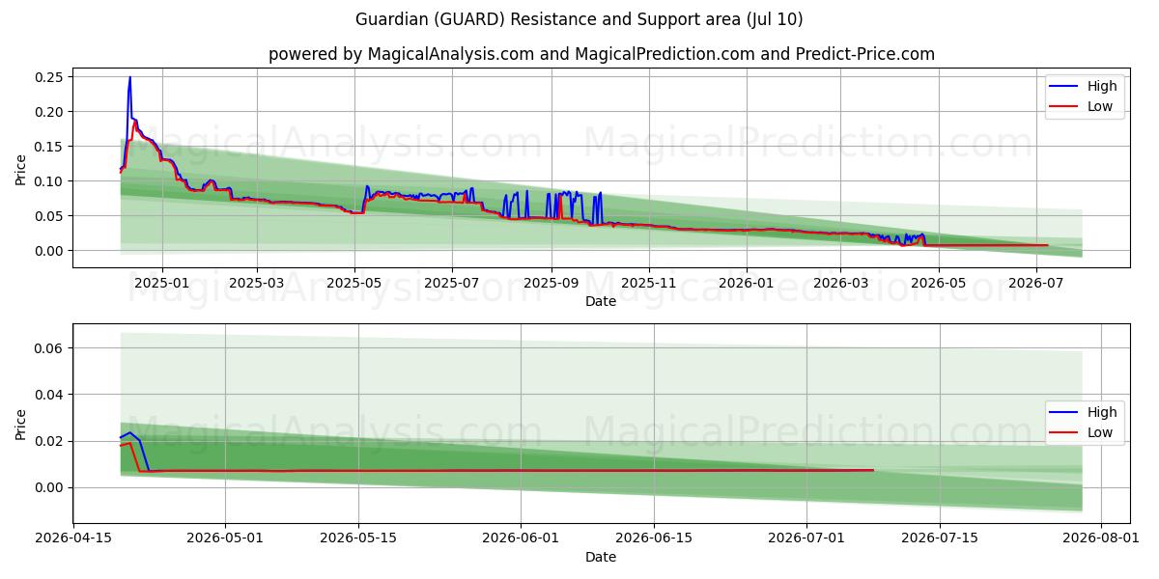Click the "0.15" y-axis label in the top chart

[49, 147]
